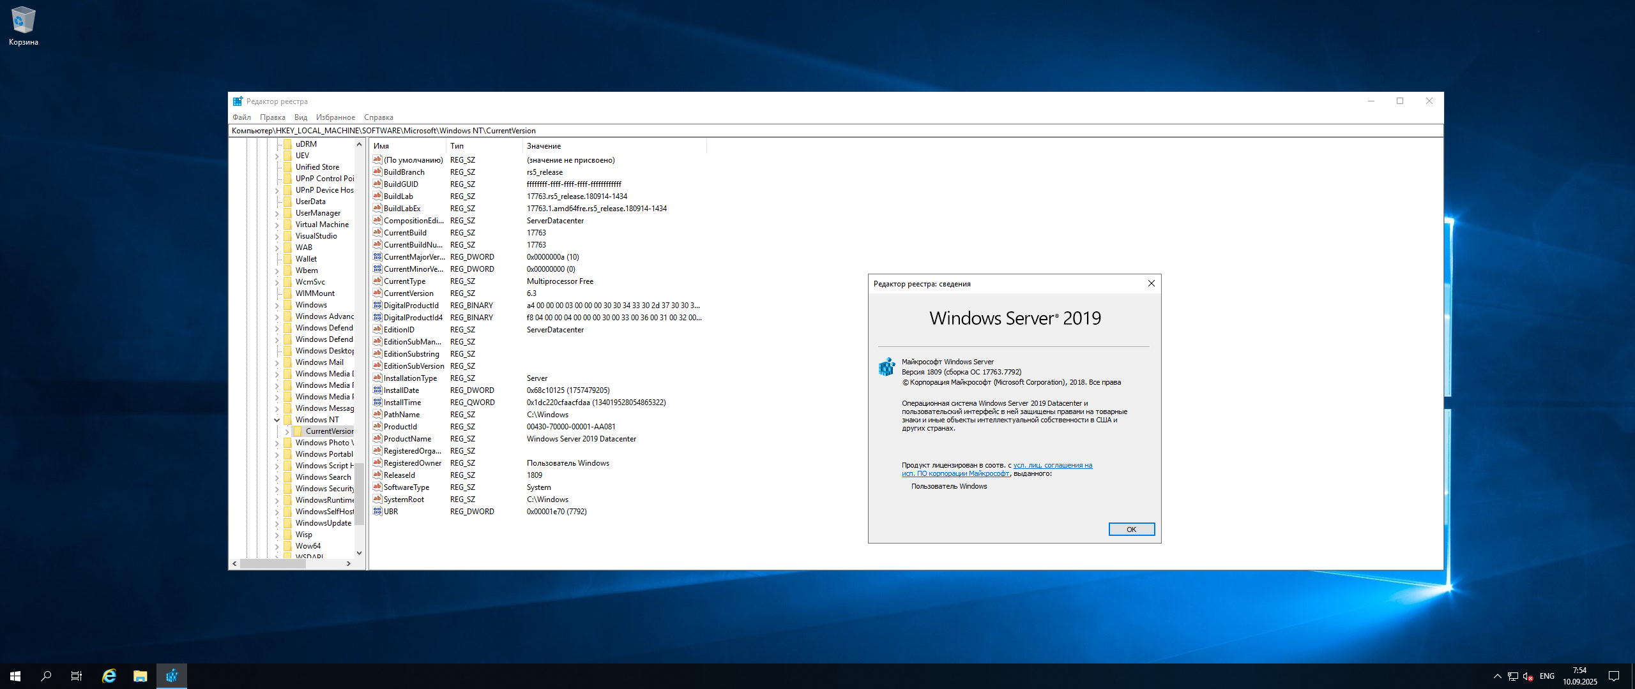Click the tree scroll-down arrow

click(359, 552)
